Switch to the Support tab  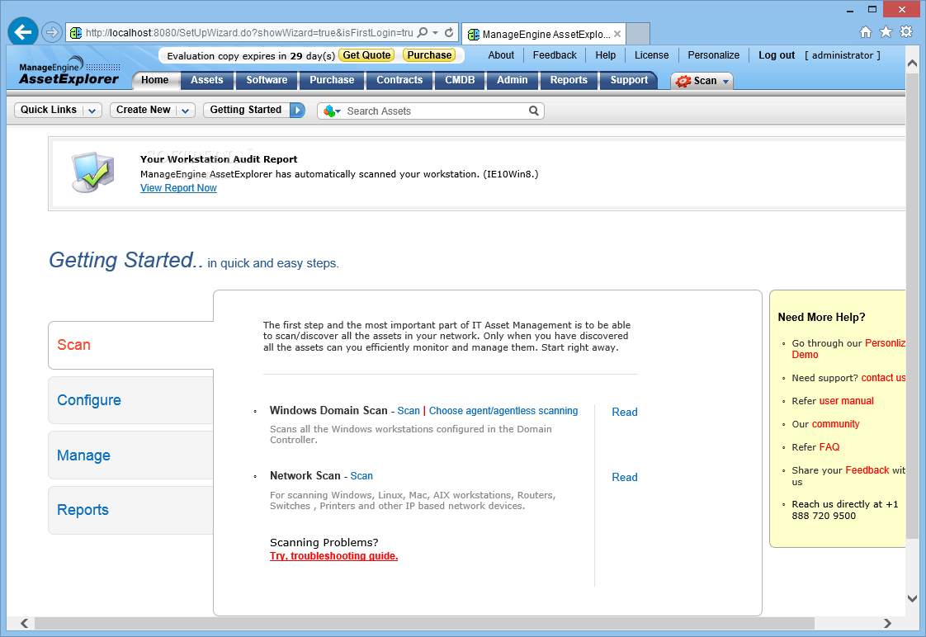629,80
